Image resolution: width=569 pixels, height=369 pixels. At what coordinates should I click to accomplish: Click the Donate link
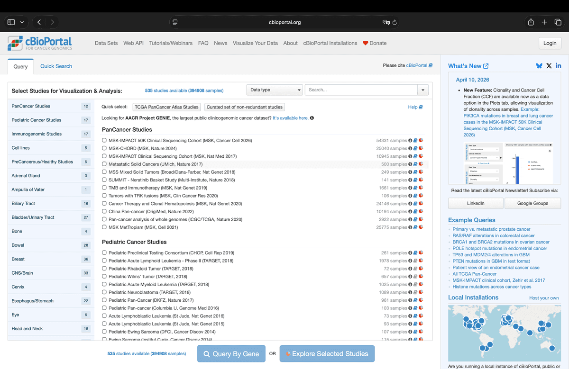(375, 43)
